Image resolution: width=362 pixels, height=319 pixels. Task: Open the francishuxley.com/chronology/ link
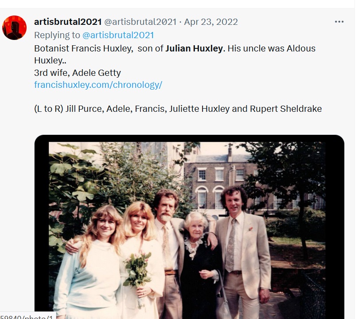(x=98, y=85)
